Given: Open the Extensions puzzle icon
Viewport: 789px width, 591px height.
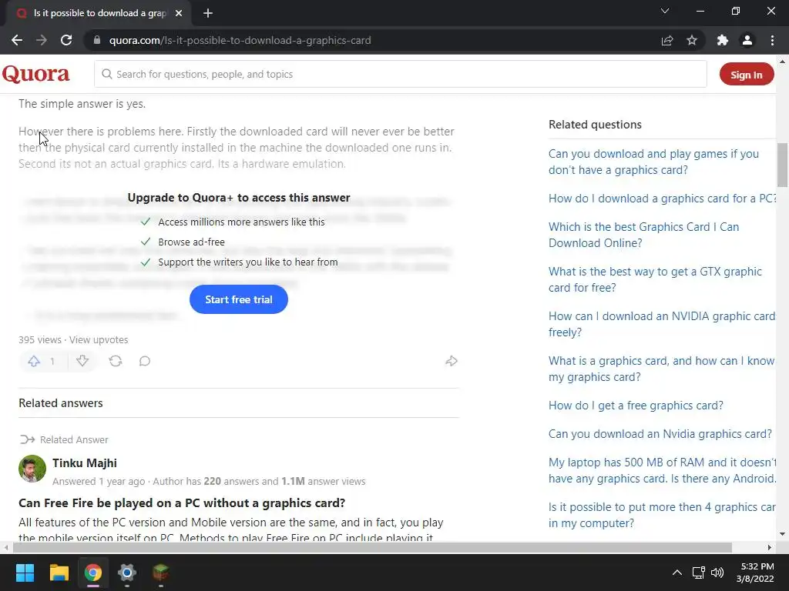Looking at the screenshot, I should [723, 40].
